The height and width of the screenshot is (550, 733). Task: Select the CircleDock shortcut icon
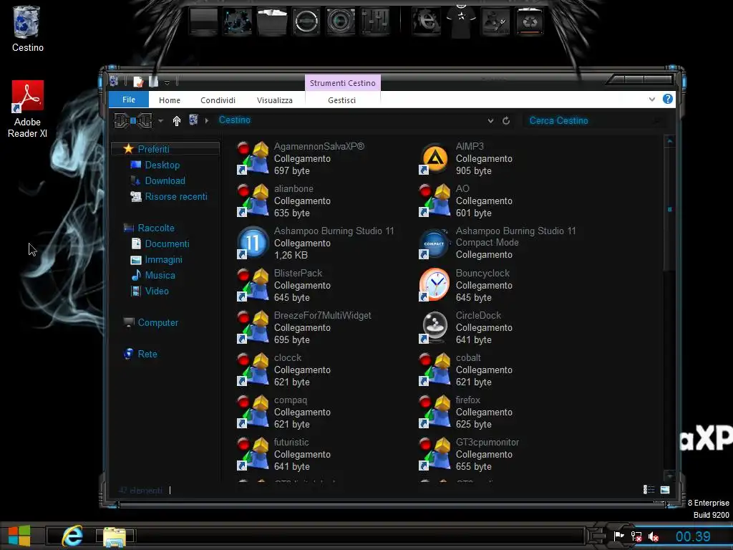[x=435, y=327]
